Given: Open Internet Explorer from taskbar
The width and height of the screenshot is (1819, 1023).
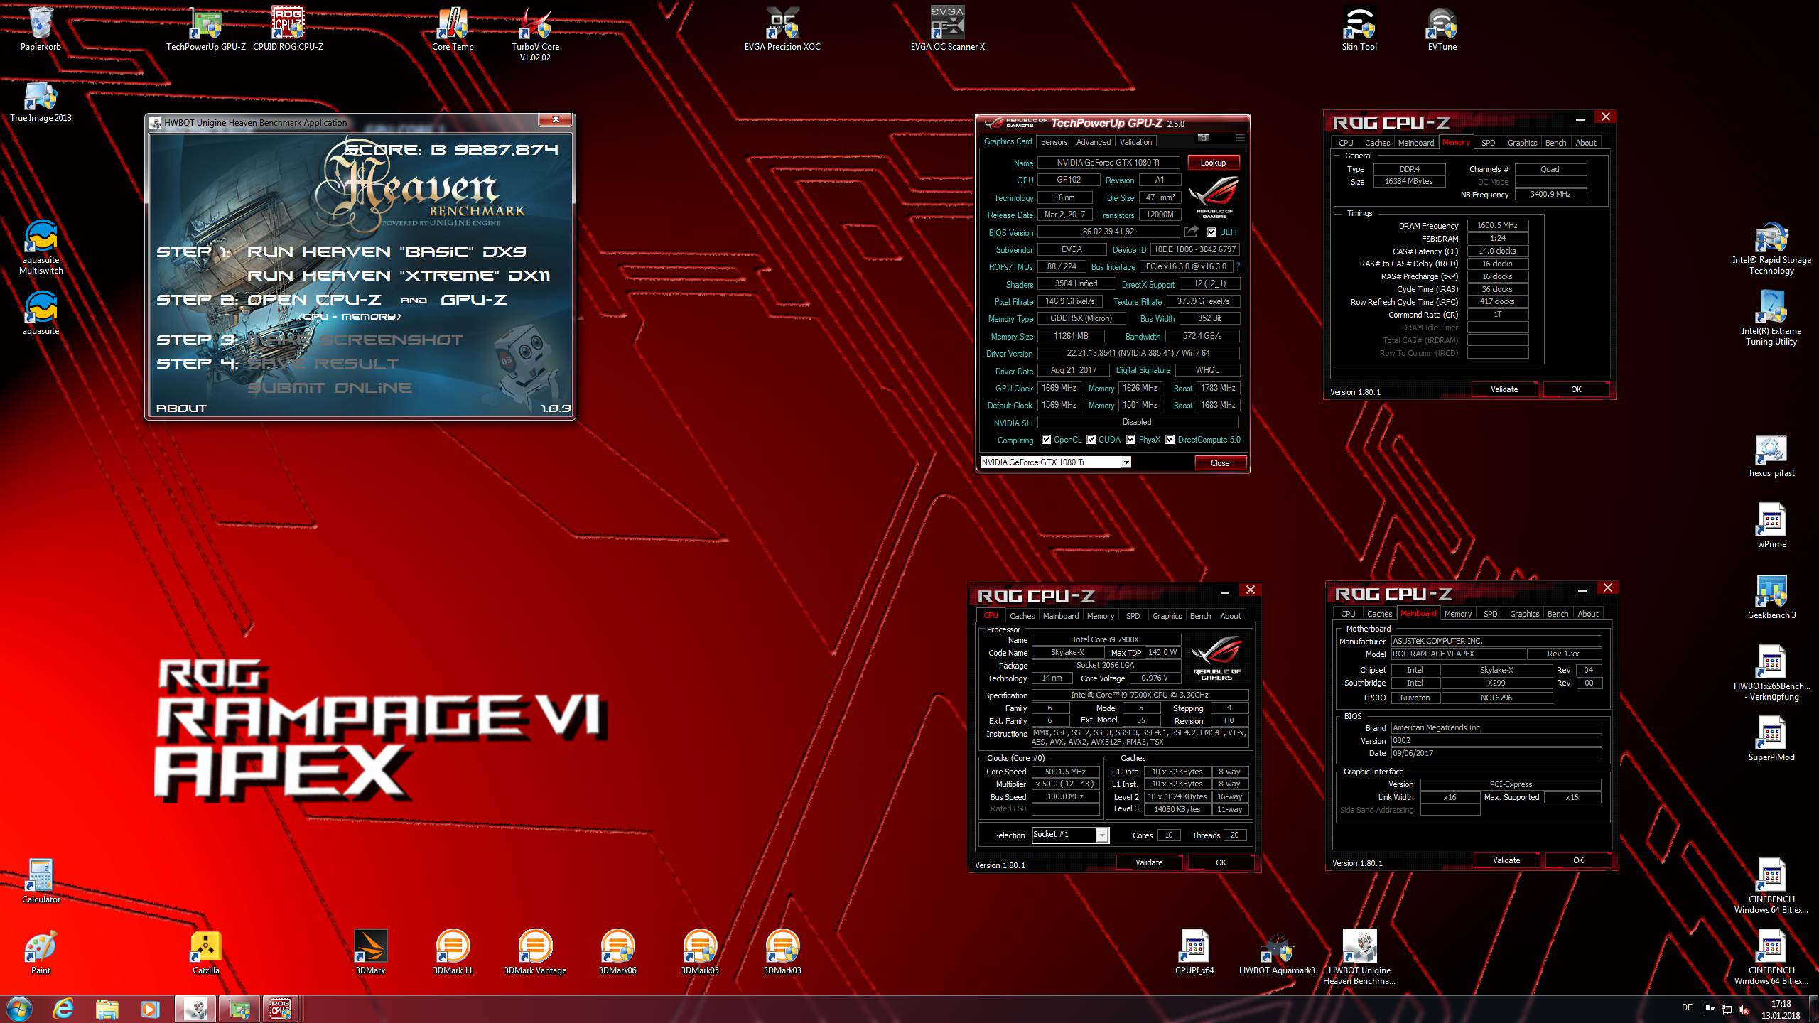Looking at the screenshot, I should click(63, 1009).
